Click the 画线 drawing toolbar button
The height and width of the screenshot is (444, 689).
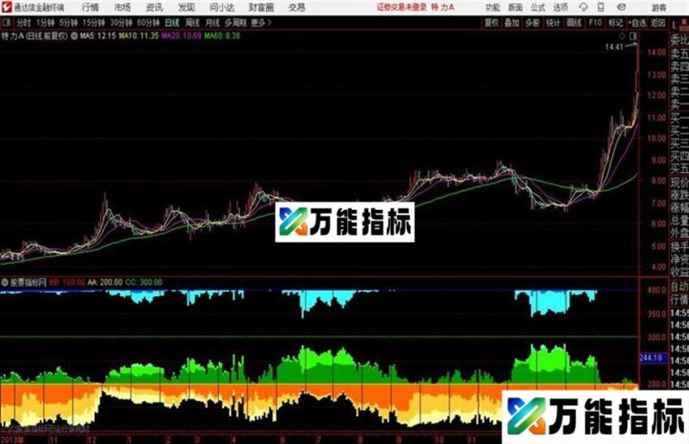[574, 23]
